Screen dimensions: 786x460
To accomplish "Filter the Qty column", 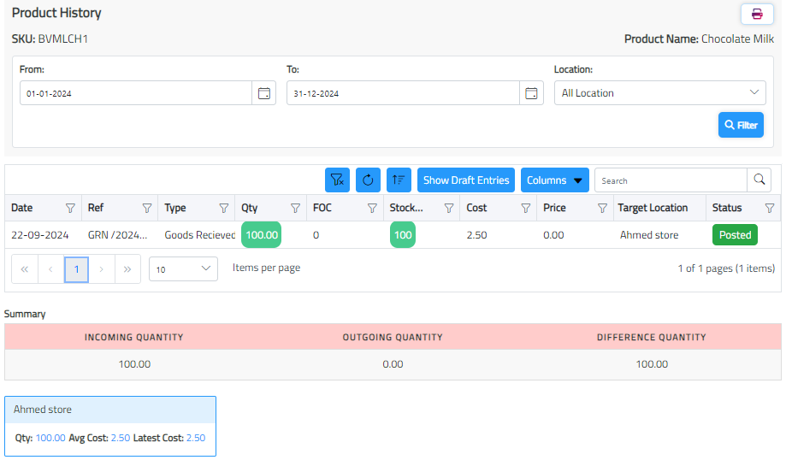I will [x=295, y=208].
